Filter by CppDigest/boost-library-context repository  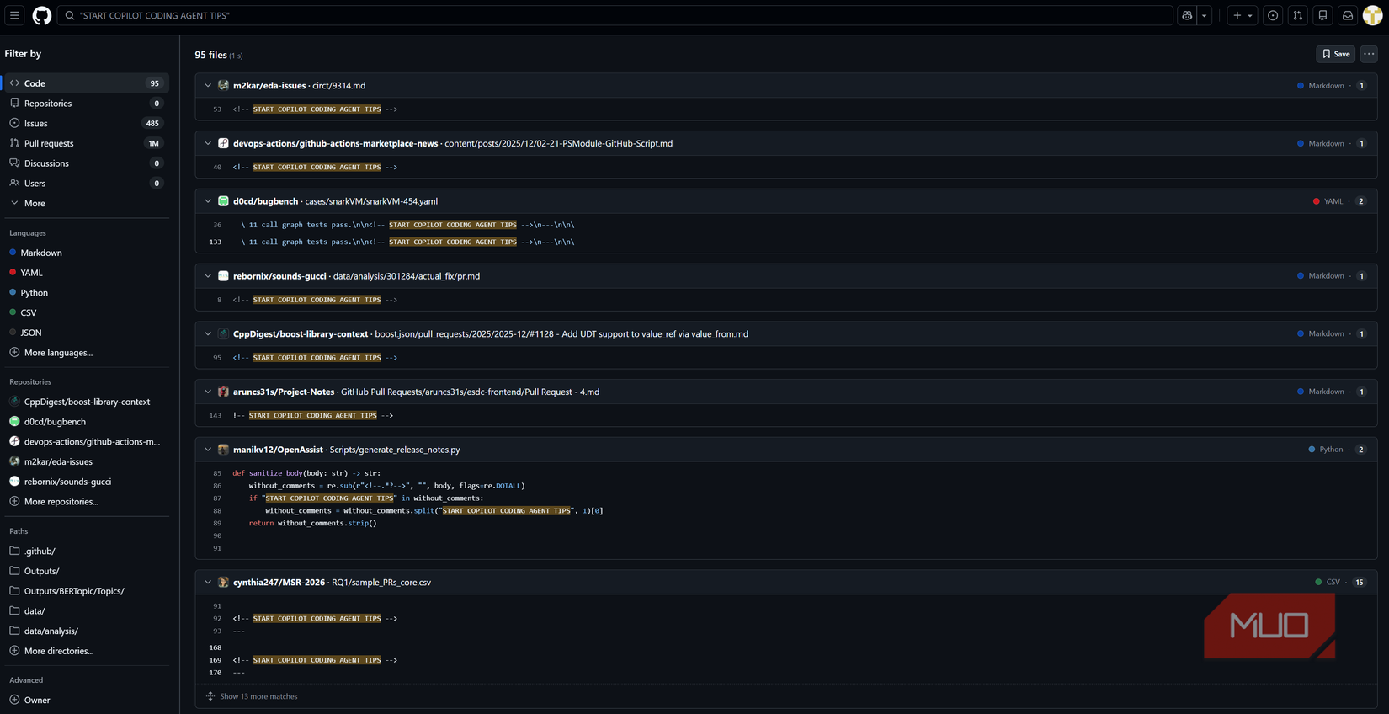click(x=87, y=402)
